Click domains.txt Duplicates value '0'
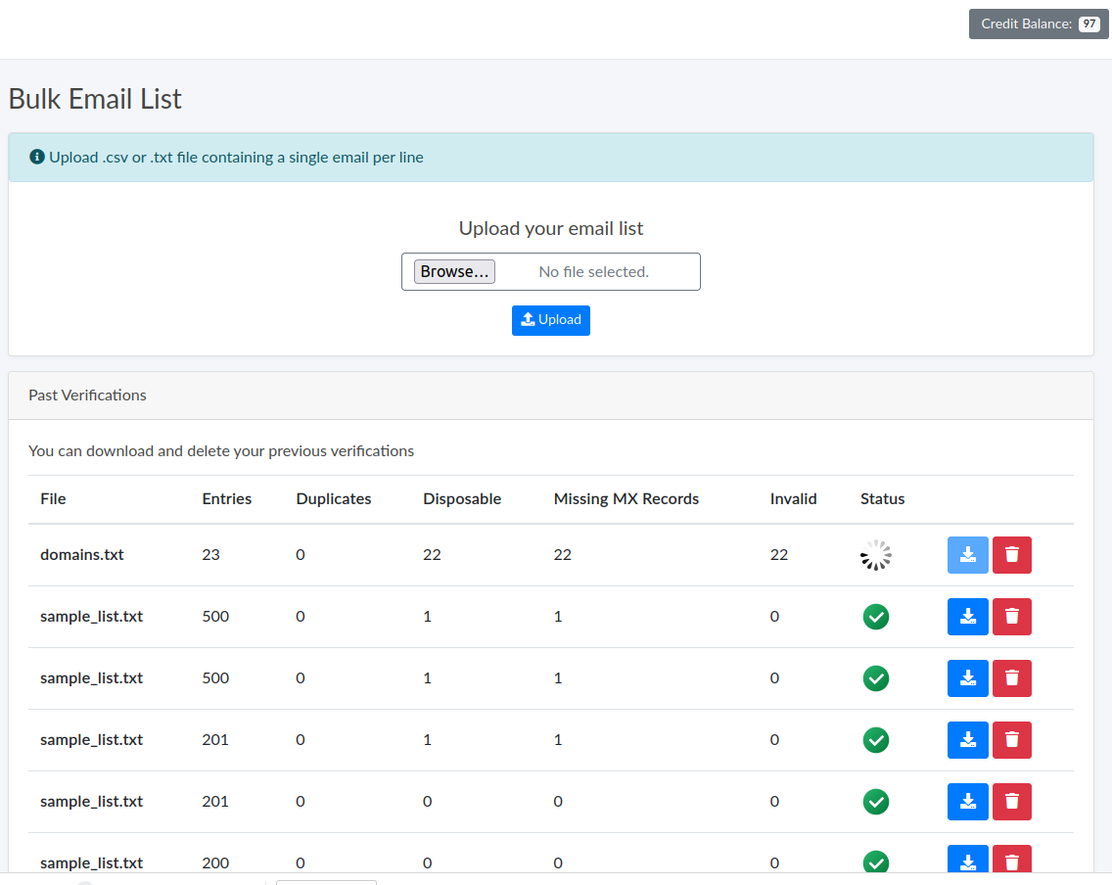 point(301,554)
